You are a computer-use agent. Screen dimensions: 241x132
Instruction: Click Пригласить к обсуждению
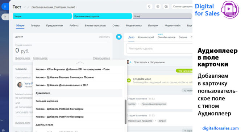(x=149, y=62)
